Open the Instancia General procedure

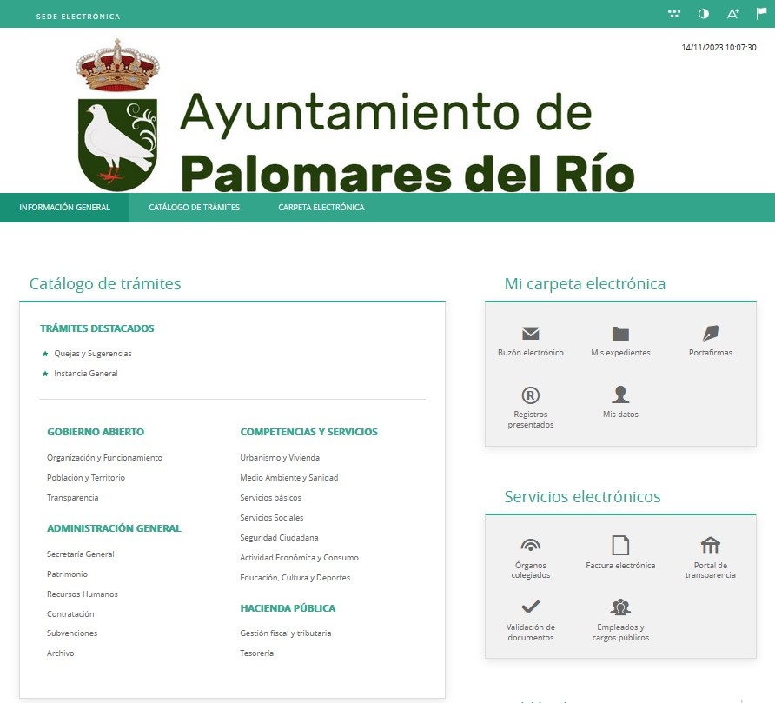pos(85,373)
